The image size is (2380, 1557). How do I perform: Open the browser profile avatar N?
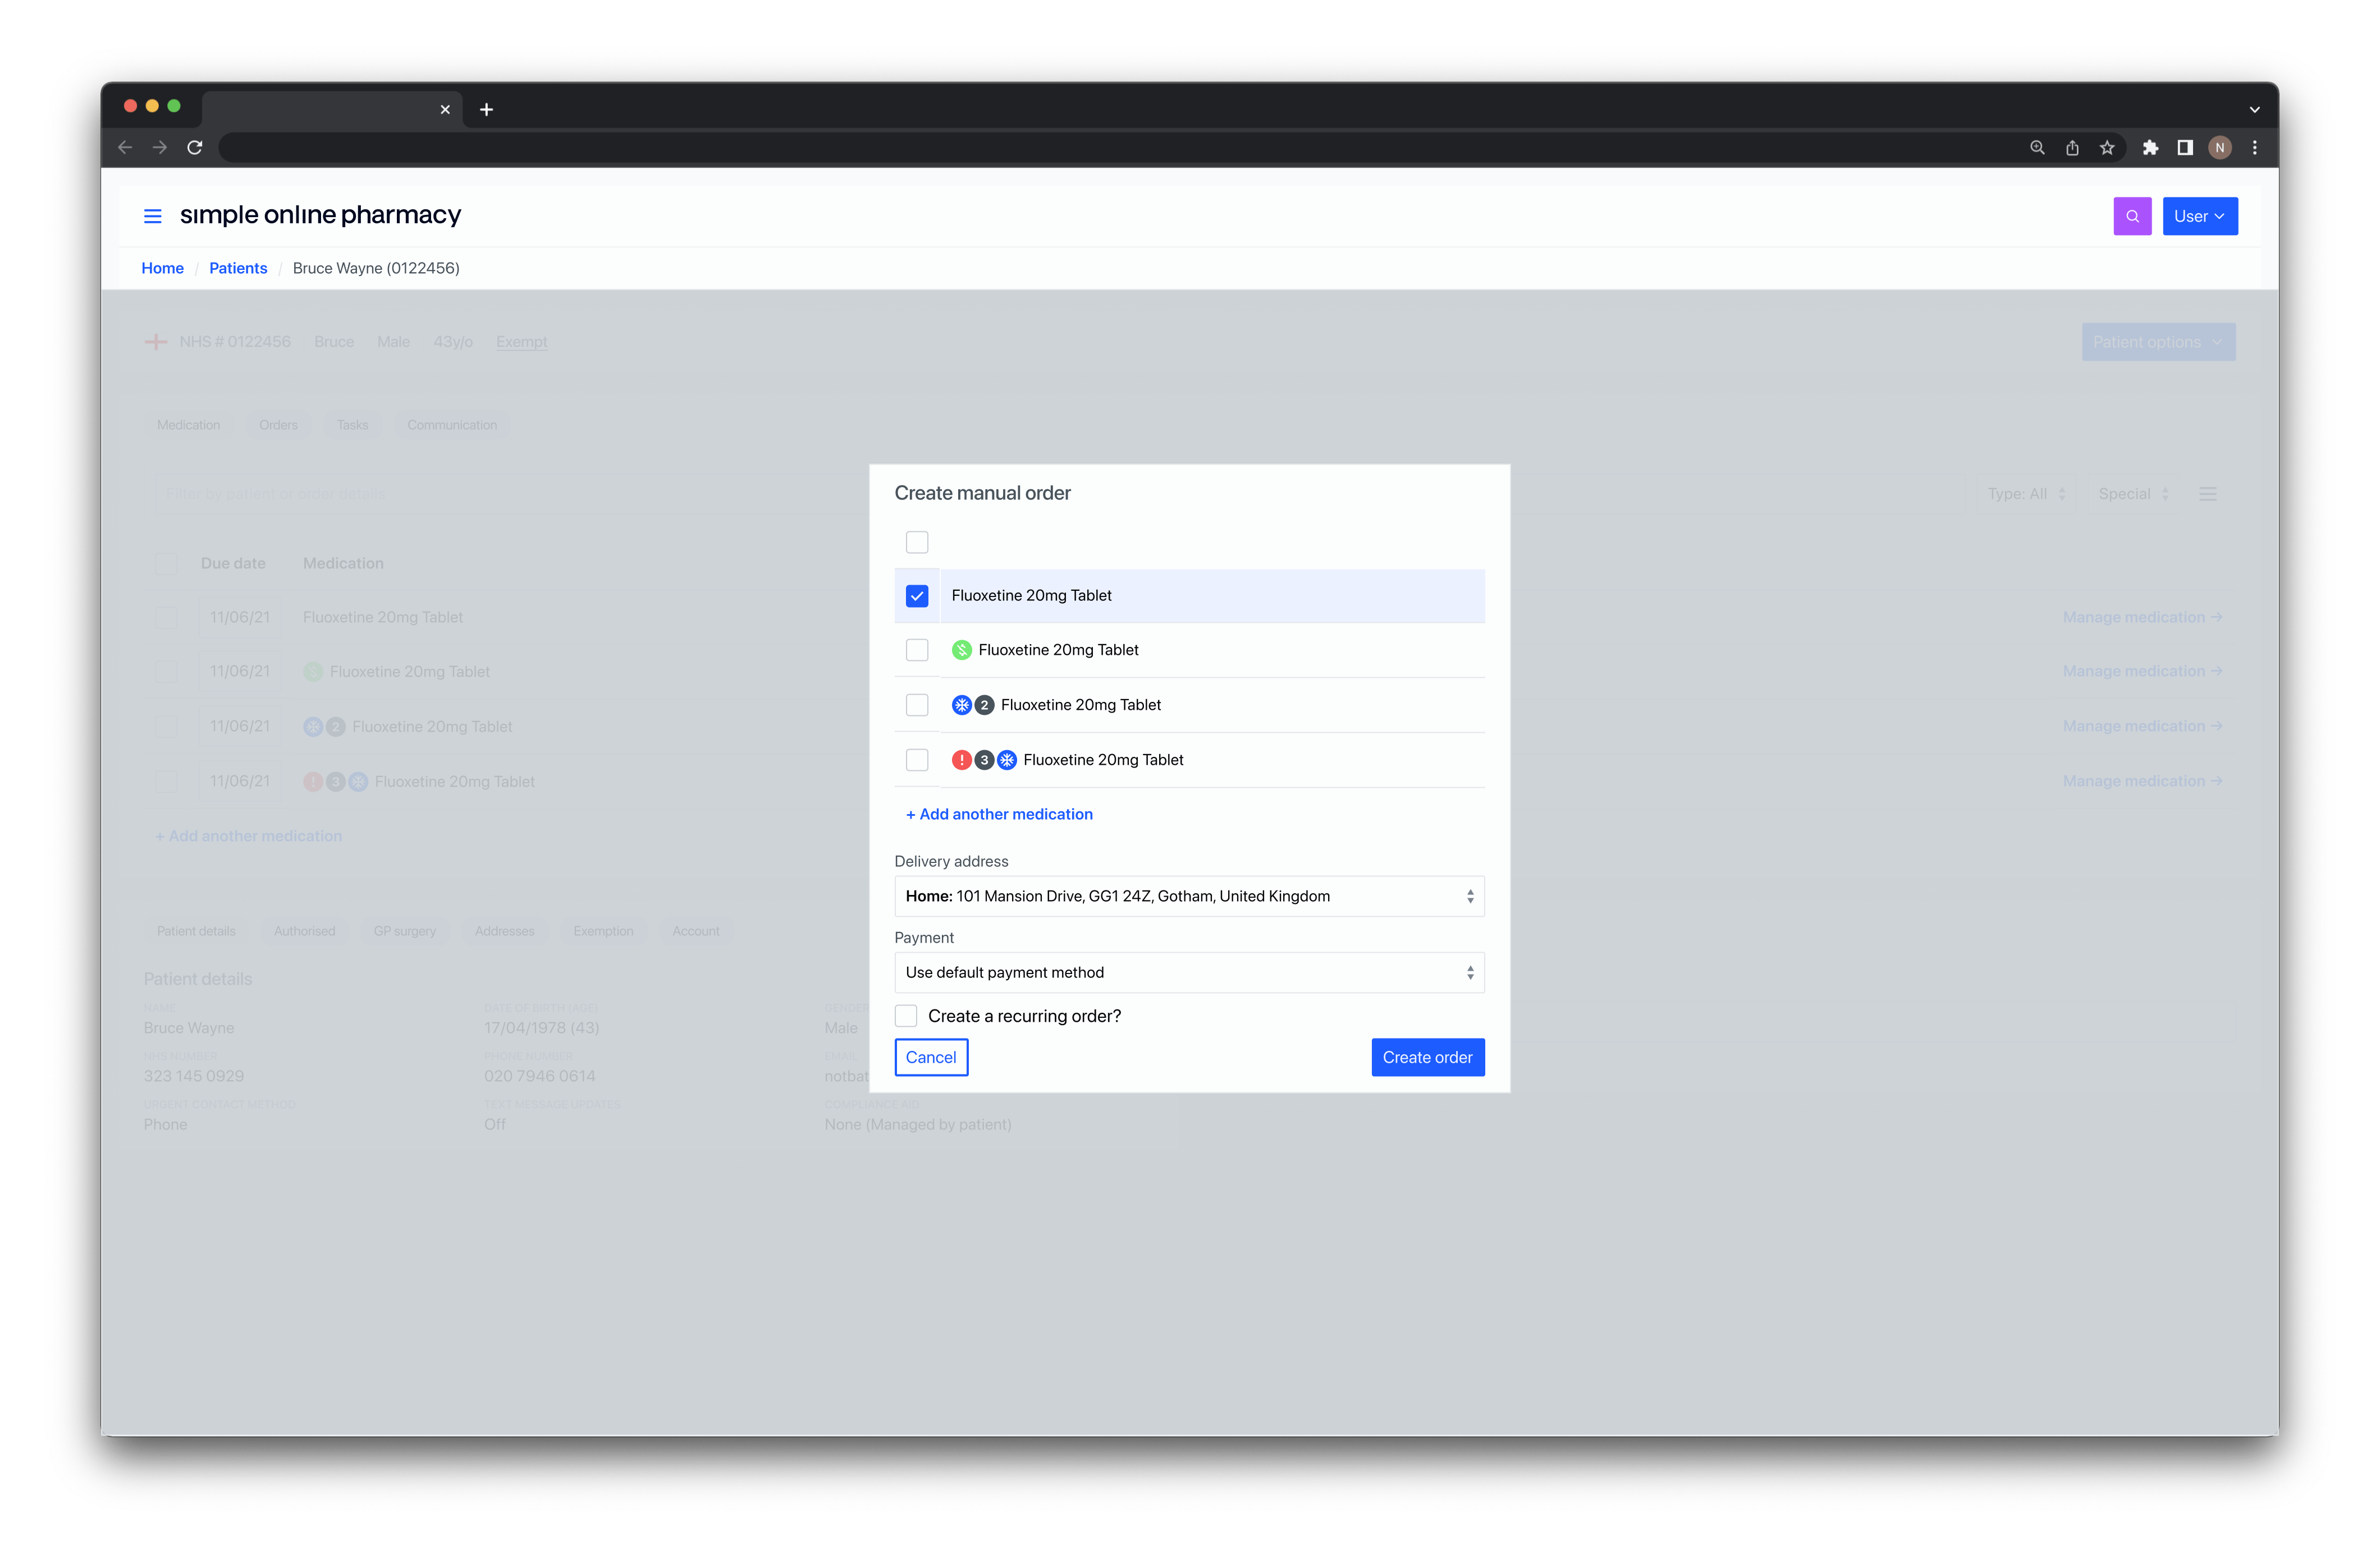[x=2220, y=148]
